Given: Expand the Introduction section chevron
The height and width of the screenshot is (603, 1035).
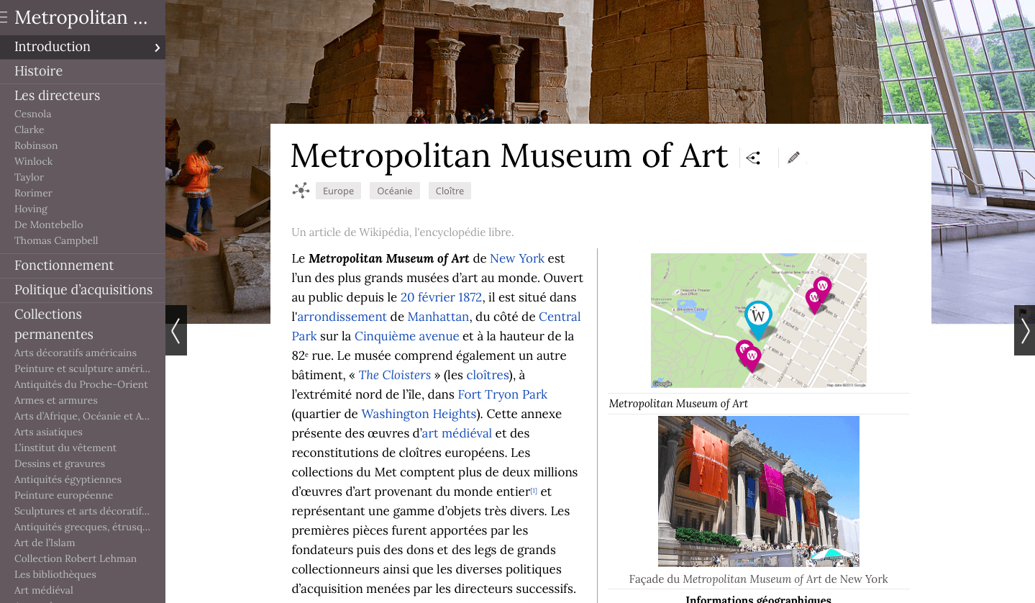Looking at the screenshot, I should tap(157, 47).
